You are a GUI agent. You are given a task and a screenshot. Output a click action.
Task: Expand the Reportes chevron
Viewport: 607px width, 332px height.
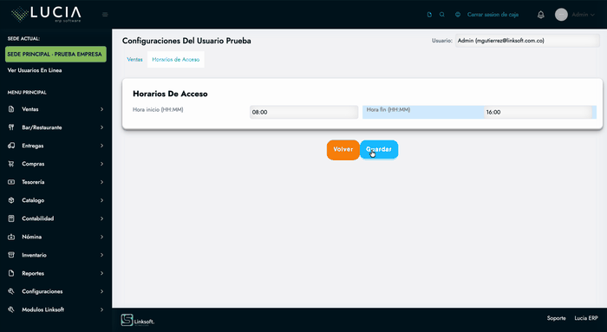coord(101,273)
